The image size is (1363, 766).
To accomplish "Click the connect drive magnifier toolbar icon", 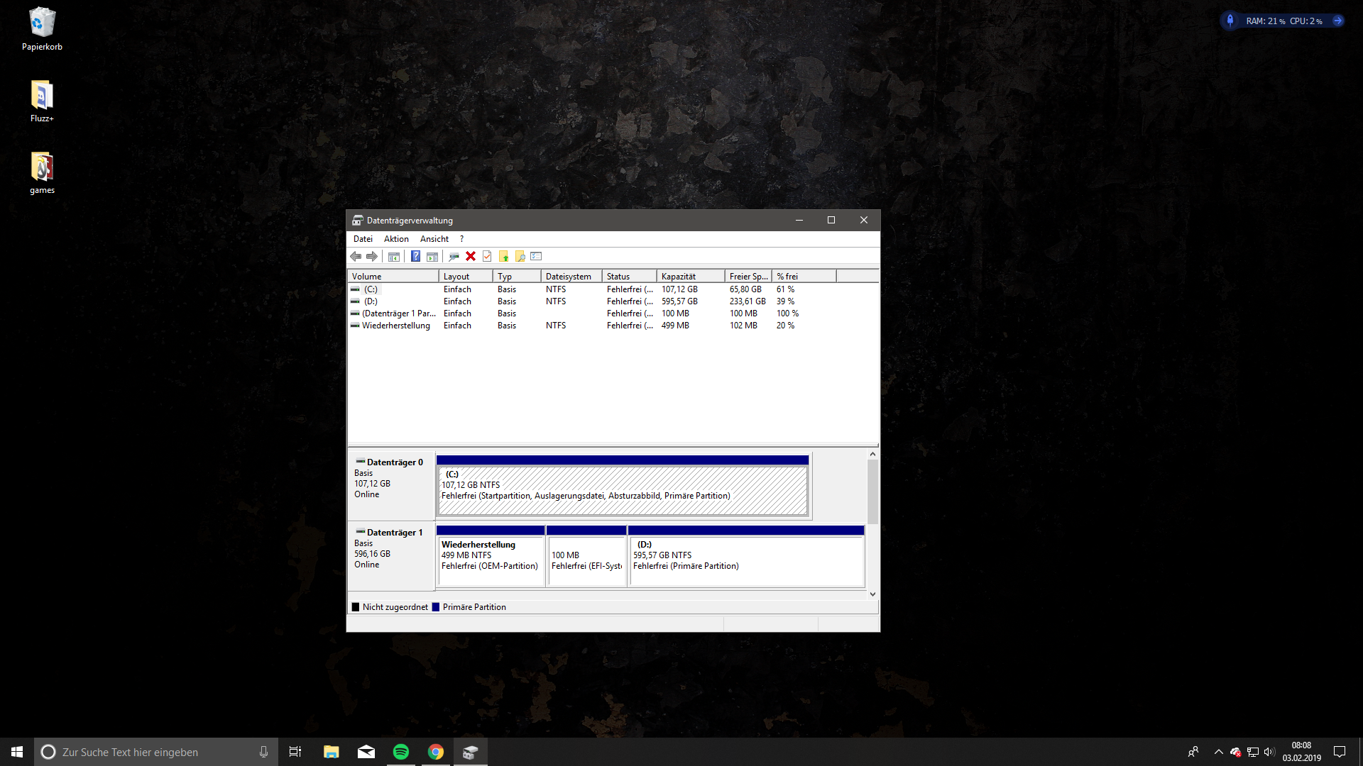I will tap(454, 257).
